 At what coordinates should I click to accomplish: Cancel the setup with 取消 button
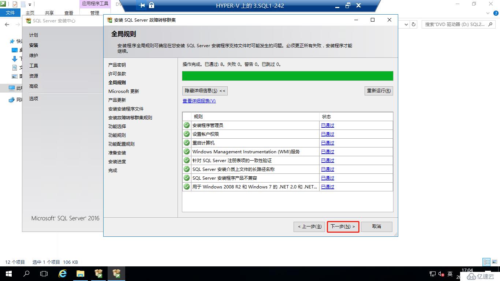377,226
